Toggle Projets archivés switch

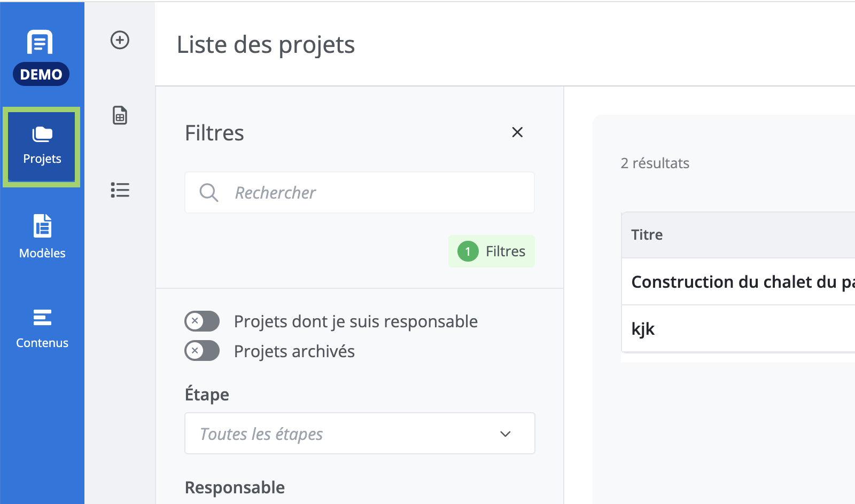[x=202, y=351]
